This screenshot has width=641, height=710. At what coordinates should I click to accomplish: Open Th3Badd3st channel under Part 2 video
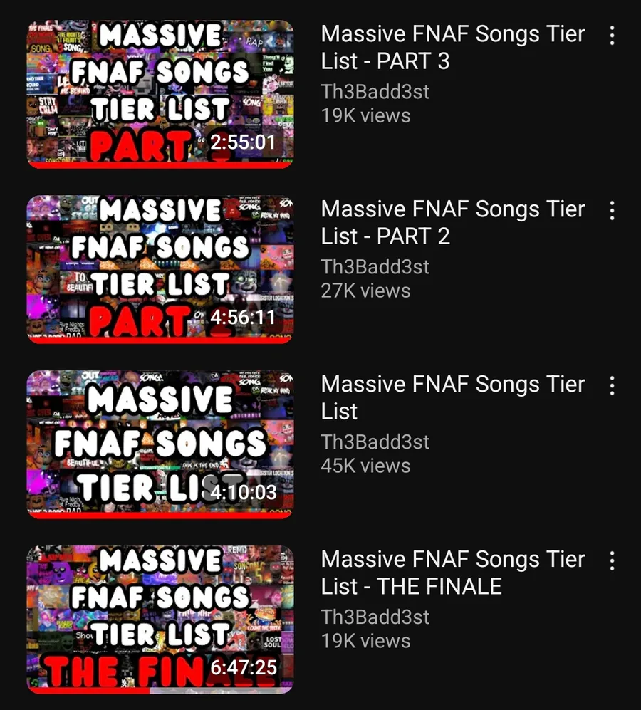click(x=375, y=267)
